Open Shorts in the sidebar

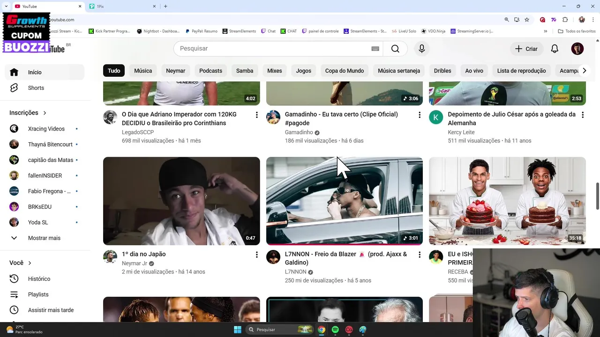coord(45,88)
